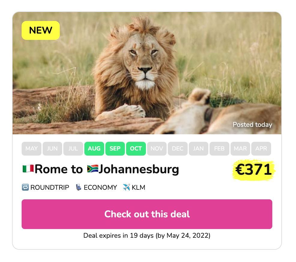Screen dimensions: 296x262
Task: Select the APR month chip
Action: tap(261, 148)
